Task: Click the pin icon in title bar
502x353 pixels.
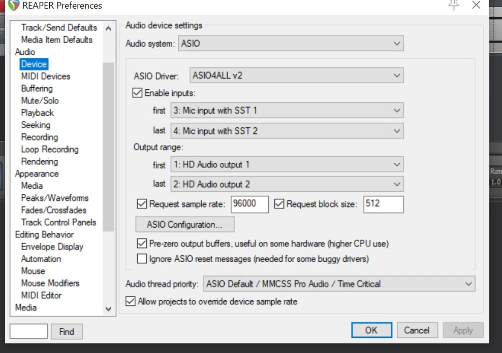Action: point(454,5)
